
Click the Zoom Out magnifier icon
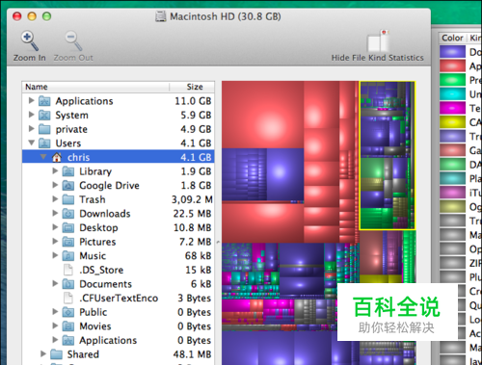pos(73,40)
